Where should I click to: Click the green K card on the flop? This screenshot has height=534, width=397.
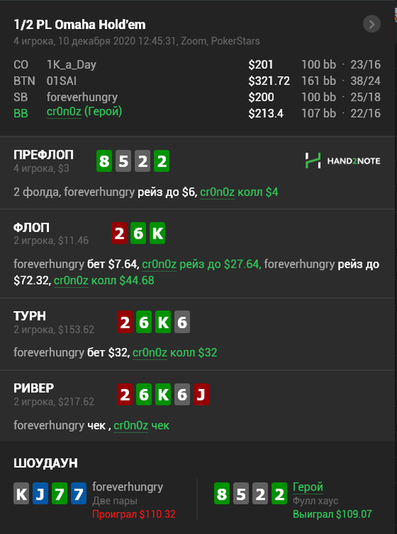point(157,233)
